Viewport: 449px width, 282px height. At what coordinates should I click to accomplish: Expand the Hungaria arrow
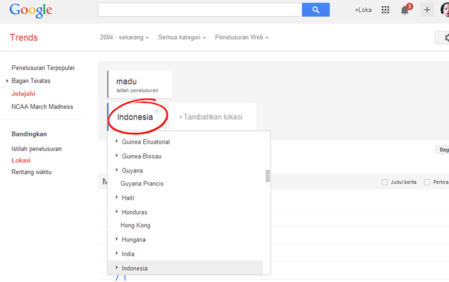coord(117,239)
